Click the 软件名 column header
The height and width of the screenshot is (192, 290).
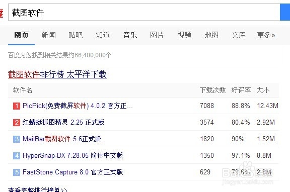[x=23, y=90]
